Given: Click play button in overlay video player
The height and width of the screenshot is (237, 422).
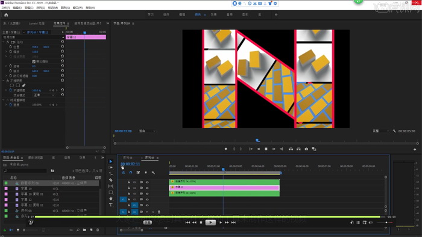Looking at the screenshot, I should 210,223.
